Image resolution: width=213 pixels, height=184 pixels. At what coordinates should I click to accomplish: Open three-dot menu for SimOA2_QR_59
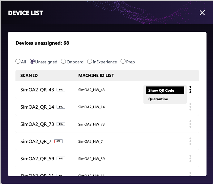(190, 158)
